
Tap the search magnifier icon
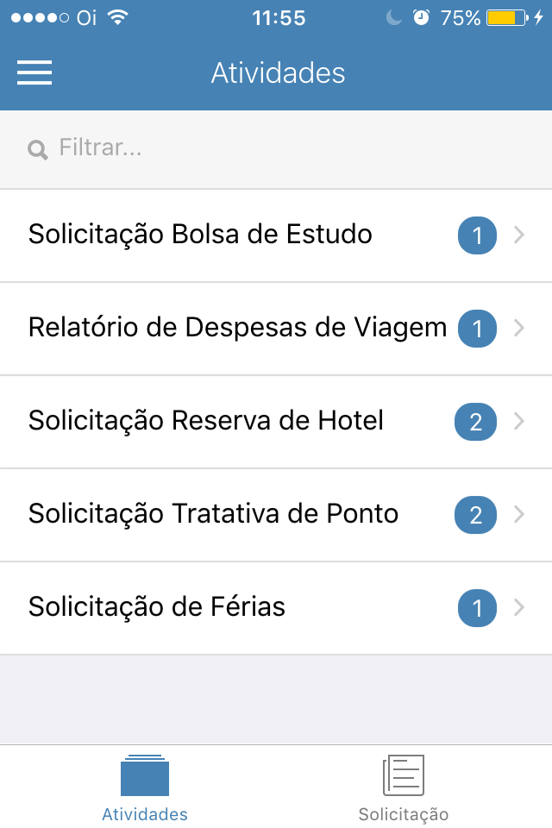pos(37,150)
